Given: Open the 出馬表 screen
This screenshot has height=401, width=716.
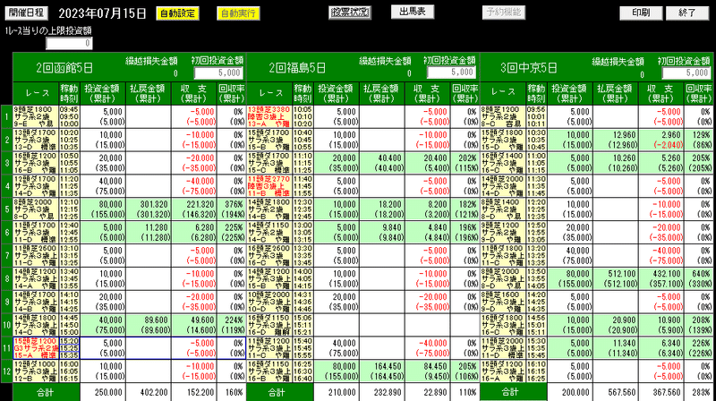Looking at the screenshot, I should pos(413,12).
